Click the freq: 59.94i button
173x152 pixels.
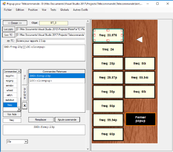140,78
